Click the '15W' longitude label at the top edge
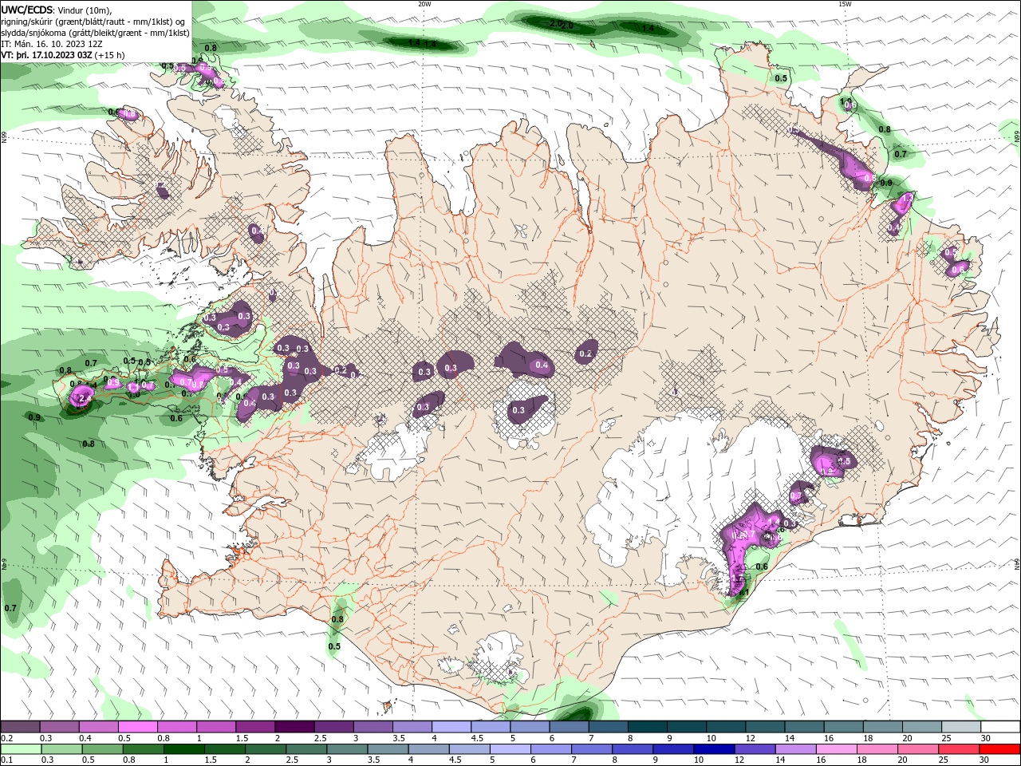This screenshot has width=1021, height=766. (x=845, y=4)
